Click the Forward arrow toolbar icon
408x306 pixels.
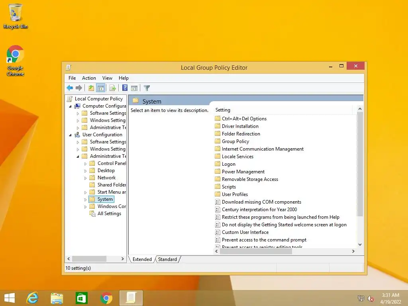(79, 88)
